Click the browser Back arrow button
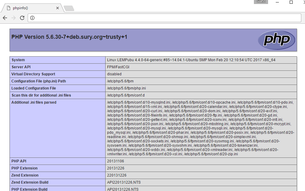 (x=5, y=18)
